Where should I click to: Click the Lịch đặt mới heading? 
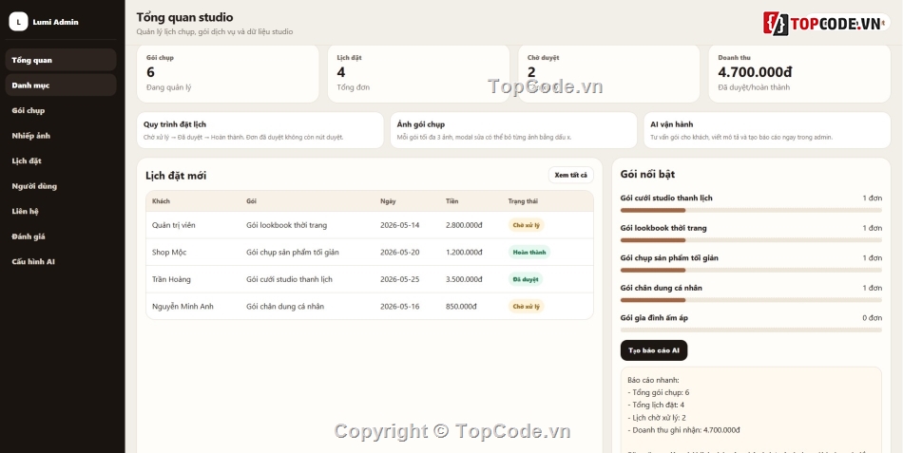176,176
